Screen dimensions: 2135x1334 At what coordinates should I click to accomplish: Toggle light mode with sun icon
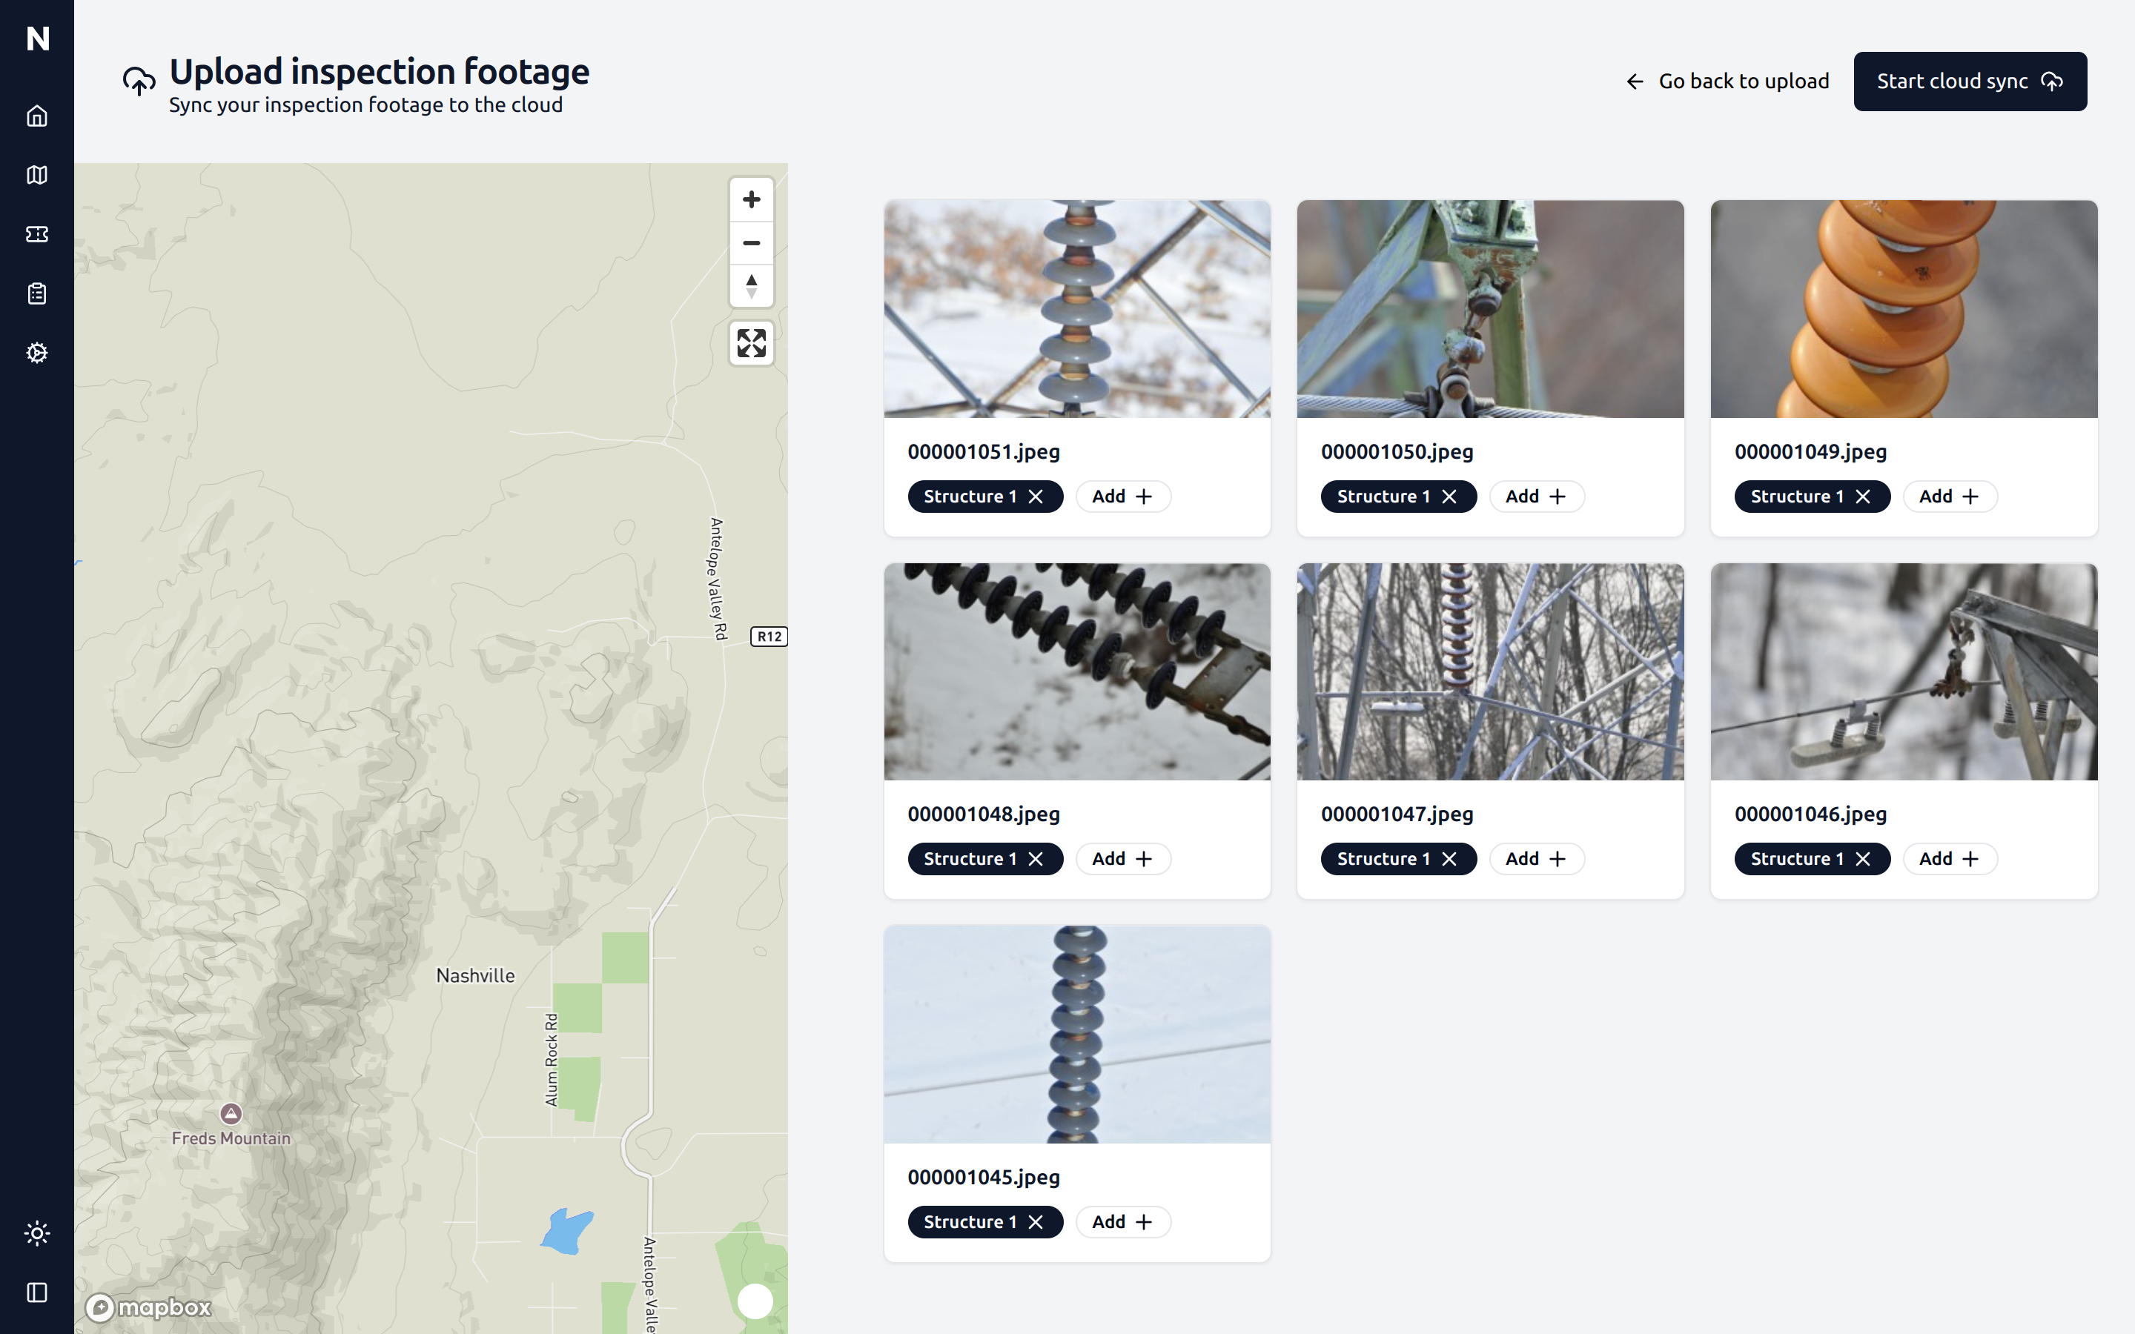(x=37, y=1232)
